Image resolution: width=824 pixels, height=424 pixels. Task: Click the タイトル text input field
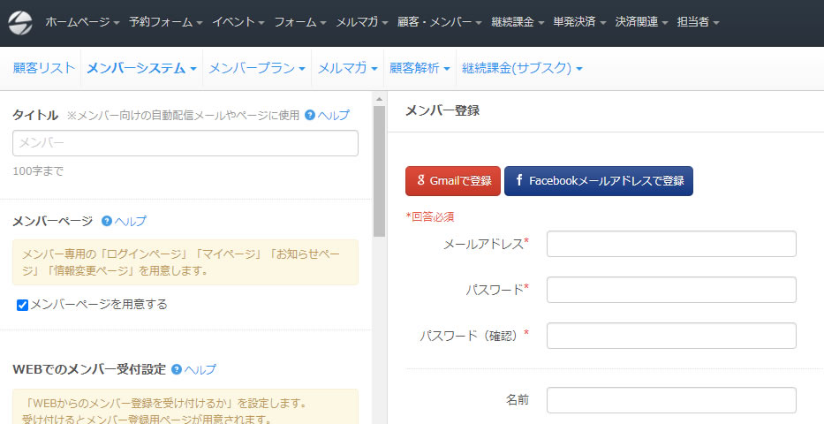[185, 143]
